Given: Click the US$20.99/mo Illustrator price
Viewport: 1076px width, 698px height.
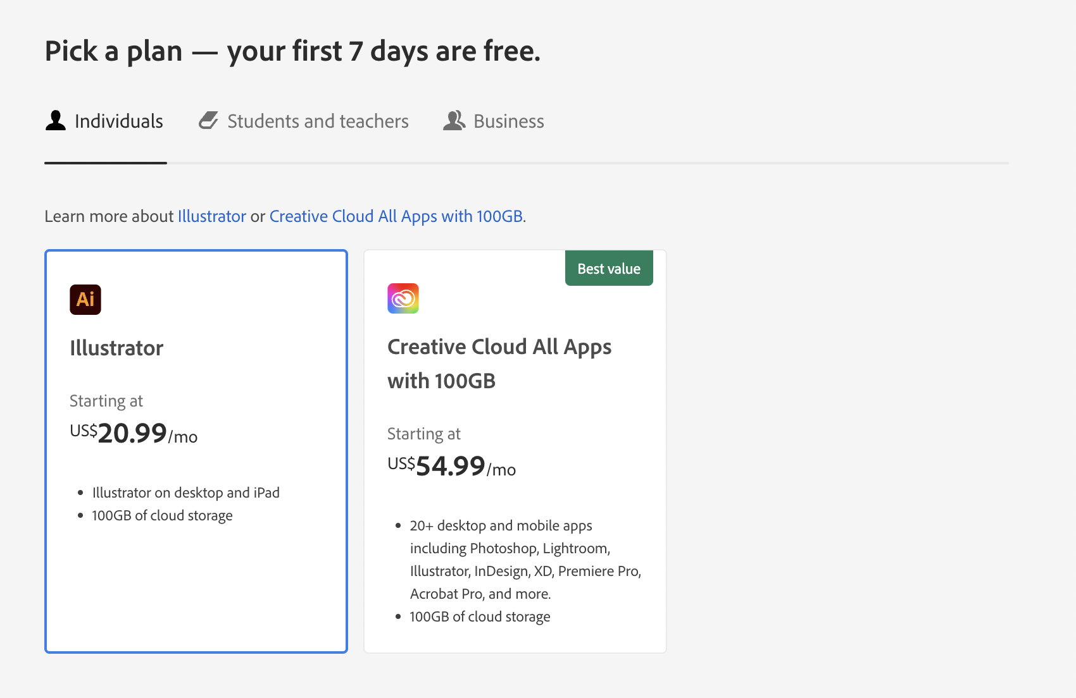Looking at the screenshot, I should [x=134, y=434].
